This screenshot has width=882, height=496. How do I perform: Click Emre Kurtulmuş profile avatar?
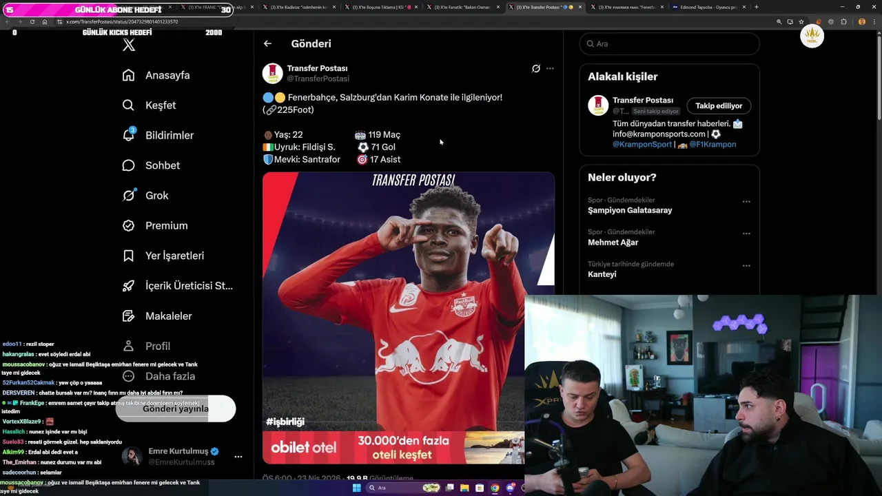(x=132, y=456)
